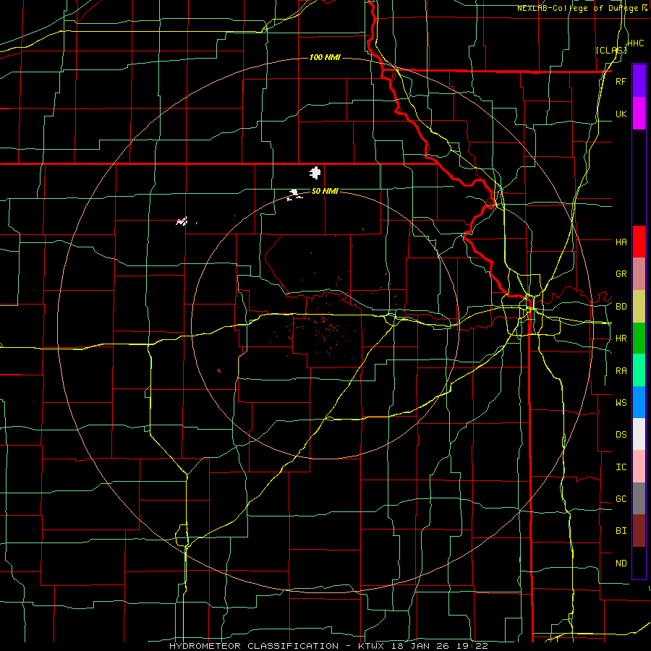Click the mint RA legend swatch
The width and height of the screenshot is (651, 651).
click(639, 370)
